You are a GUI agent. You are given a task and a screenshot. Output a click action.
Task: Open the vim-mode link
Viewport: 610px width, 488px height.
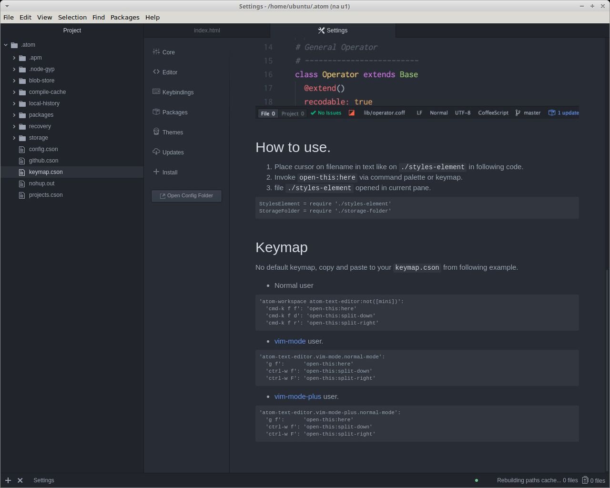pos(290,341)
